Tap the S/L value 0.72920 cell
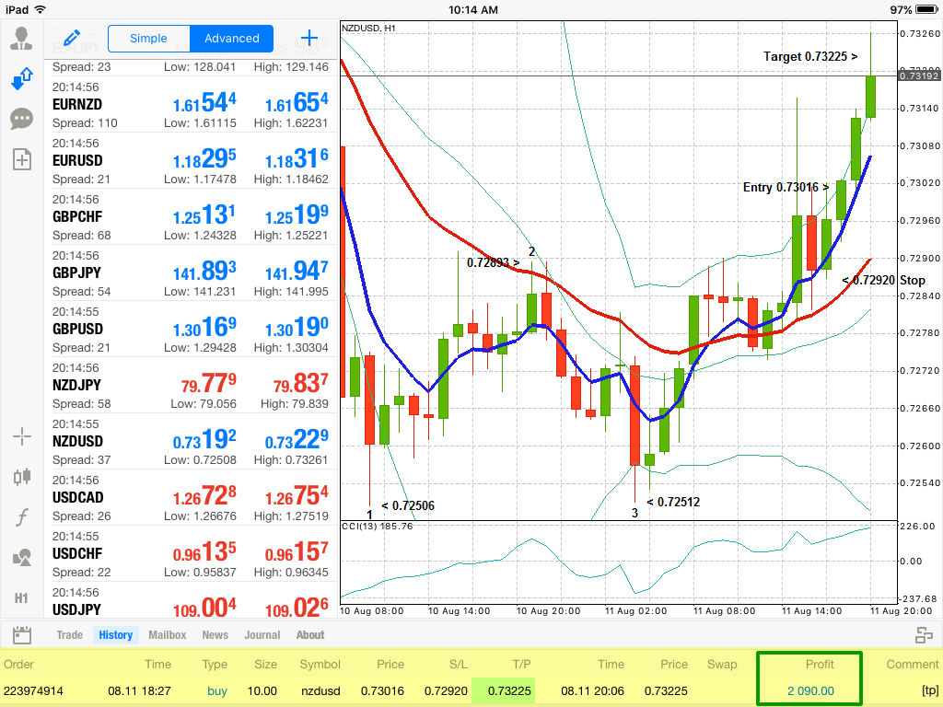 (x=446, y=690)
